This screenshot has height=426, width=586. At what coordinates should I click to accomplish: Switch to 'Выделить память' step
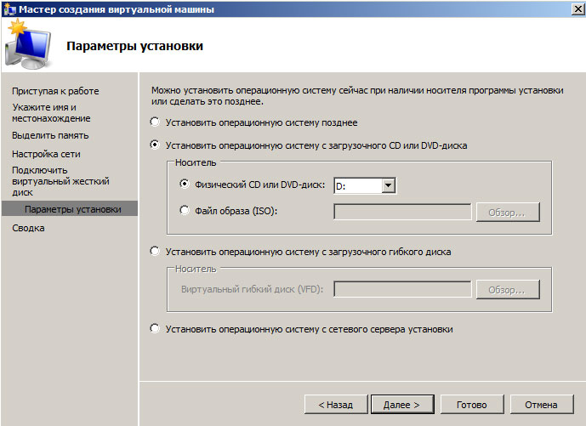click(50, 135)
